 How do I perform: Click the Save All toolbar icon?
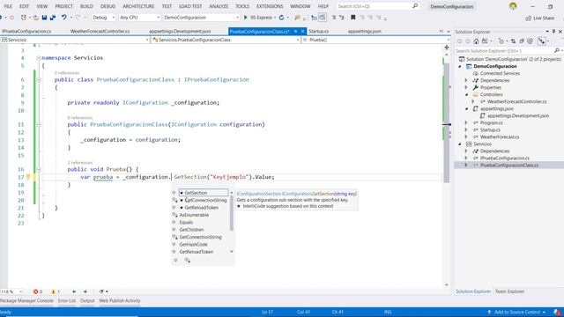(x=53, y=18)
